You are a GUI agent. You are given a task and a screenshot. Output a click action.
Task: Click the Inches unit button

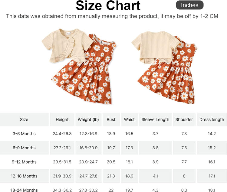[189, 5]
